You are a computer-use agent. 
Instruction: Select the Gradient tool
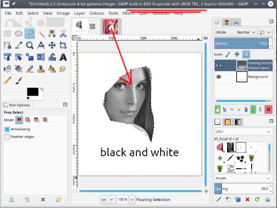pyautogui.click(x=18, y=69)
